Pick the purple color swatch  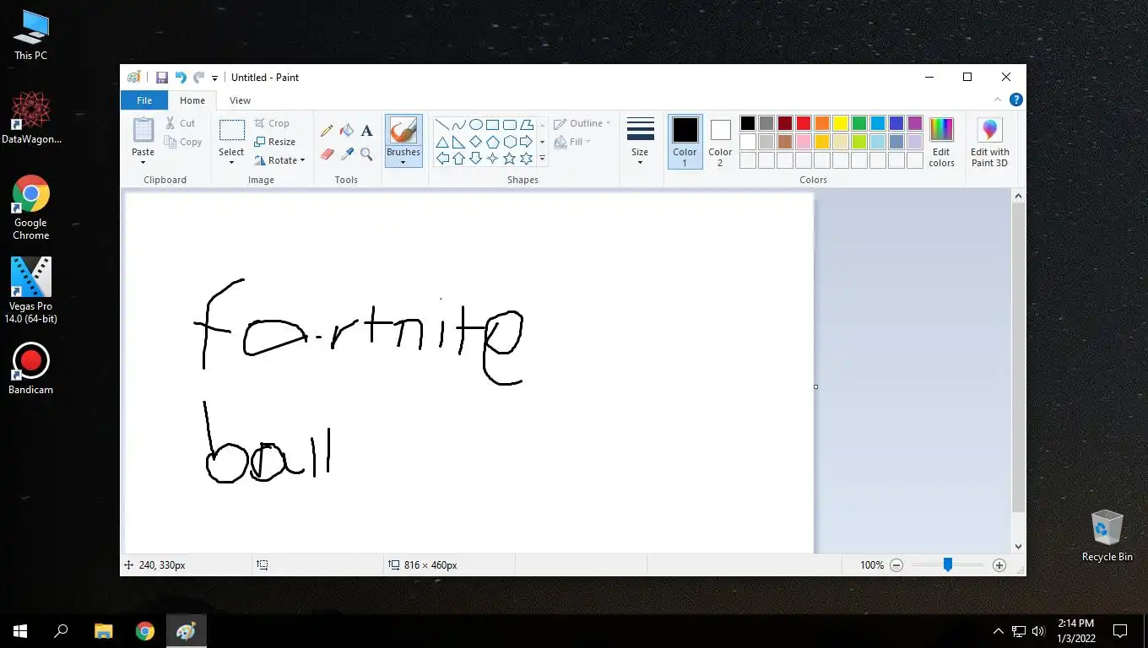(915, 123)
